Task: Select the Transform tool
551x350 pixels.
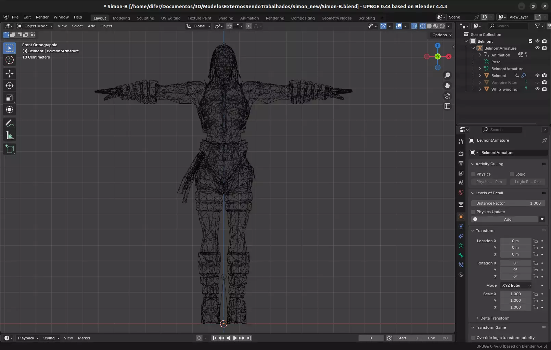Action: tap(10, 110)
